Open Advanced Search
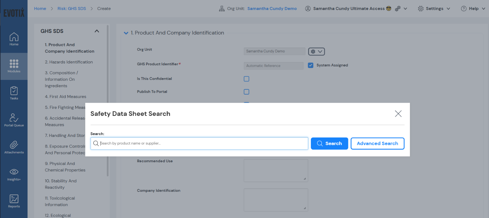Image resolution: width=489 pixels, height=218 pixels. click(377, 144)
